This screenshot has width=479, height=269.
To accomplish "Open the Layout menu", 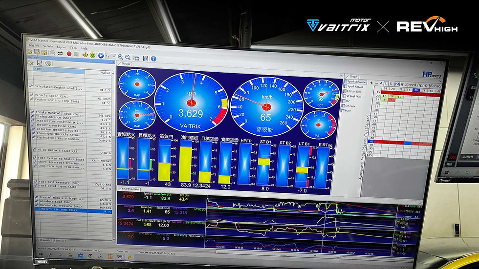I will (x=62, y=47).
